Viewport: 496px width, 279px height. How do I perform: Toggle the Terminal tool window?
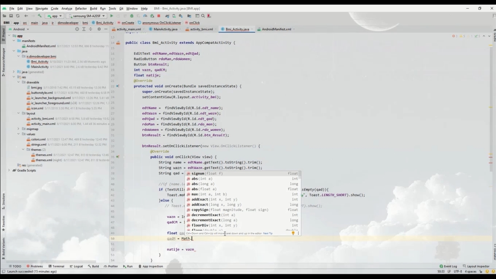56,266
